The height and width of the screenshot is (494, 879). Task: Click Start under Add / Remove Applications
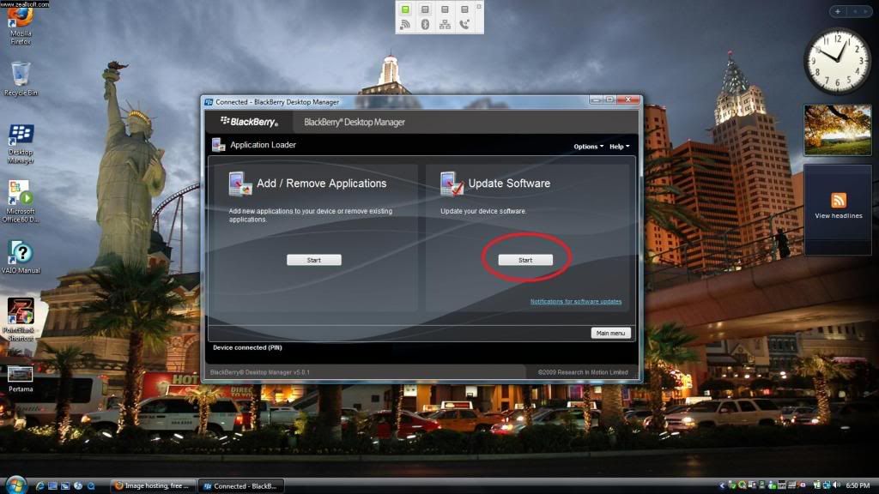click(x=314, y=260)
